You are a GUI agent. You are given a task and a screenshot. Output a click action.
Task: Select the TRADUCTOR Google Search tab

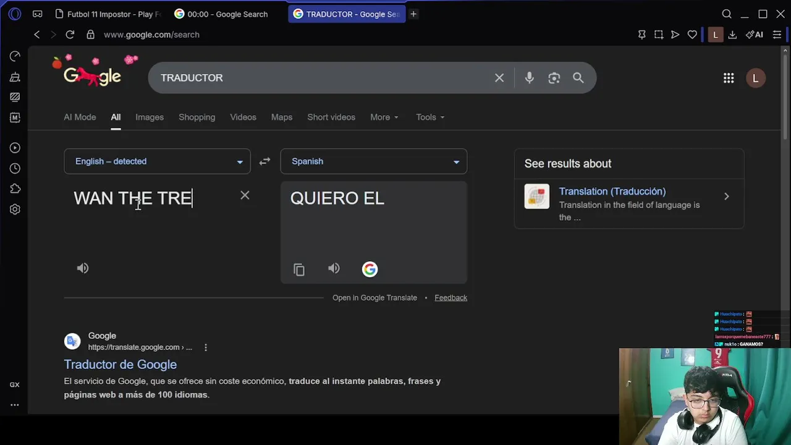click(x=346, y=14)
